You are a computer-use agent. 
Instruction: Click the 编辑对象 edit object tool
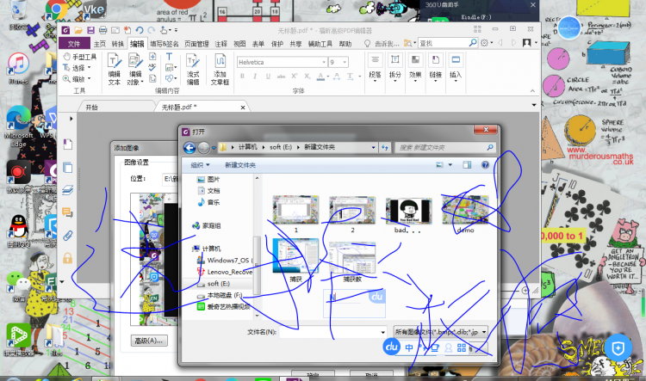tap(134, 69)
